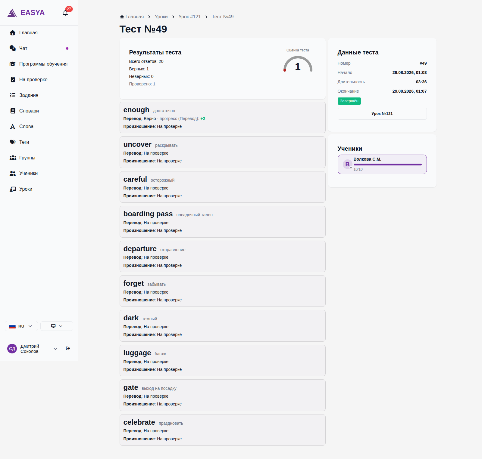This screenshot has height=459, width=482.
Task: Click the Словари book icon
Action: click(13, 111)
